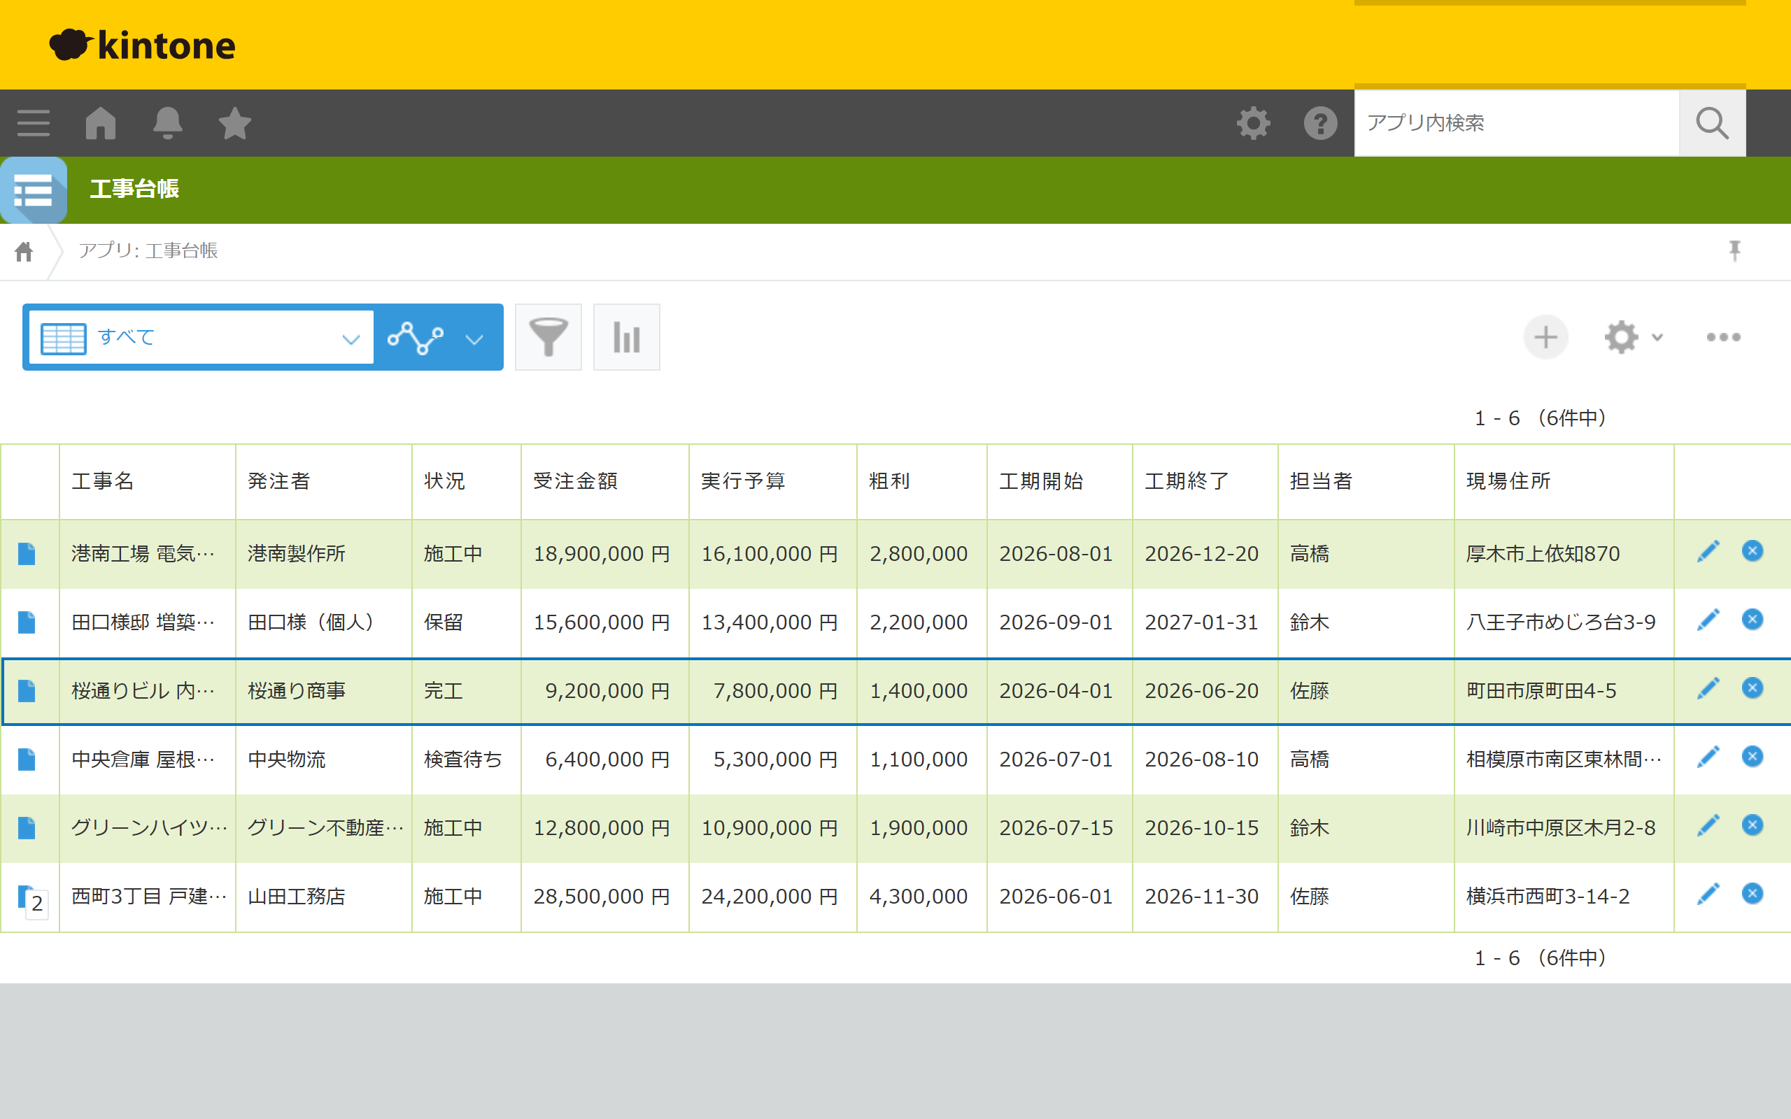The image size is (1791, 1119).
Task: Edit the 田口様（個人） record with pencil
Action: click(1708, 620)
